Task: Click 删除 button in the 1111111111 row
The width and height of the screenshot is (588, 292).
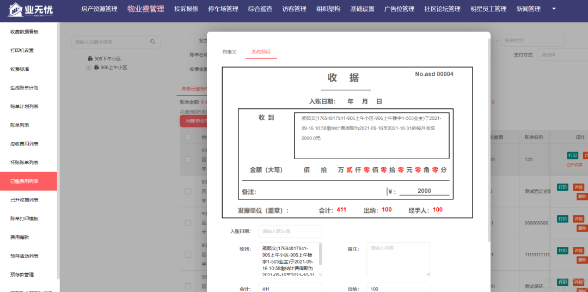Action: point(582,259)
